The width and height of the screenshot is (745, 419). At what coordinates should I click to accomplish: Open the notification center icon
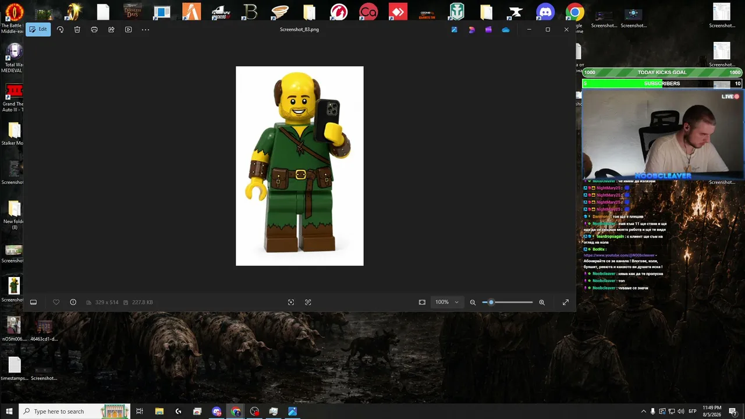733,411
